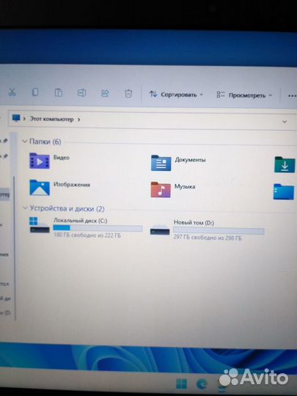The width and height of the screenshot is (297, 396).
Task: Expand address bar history dropdown arrow
Action: pos(285,122)
